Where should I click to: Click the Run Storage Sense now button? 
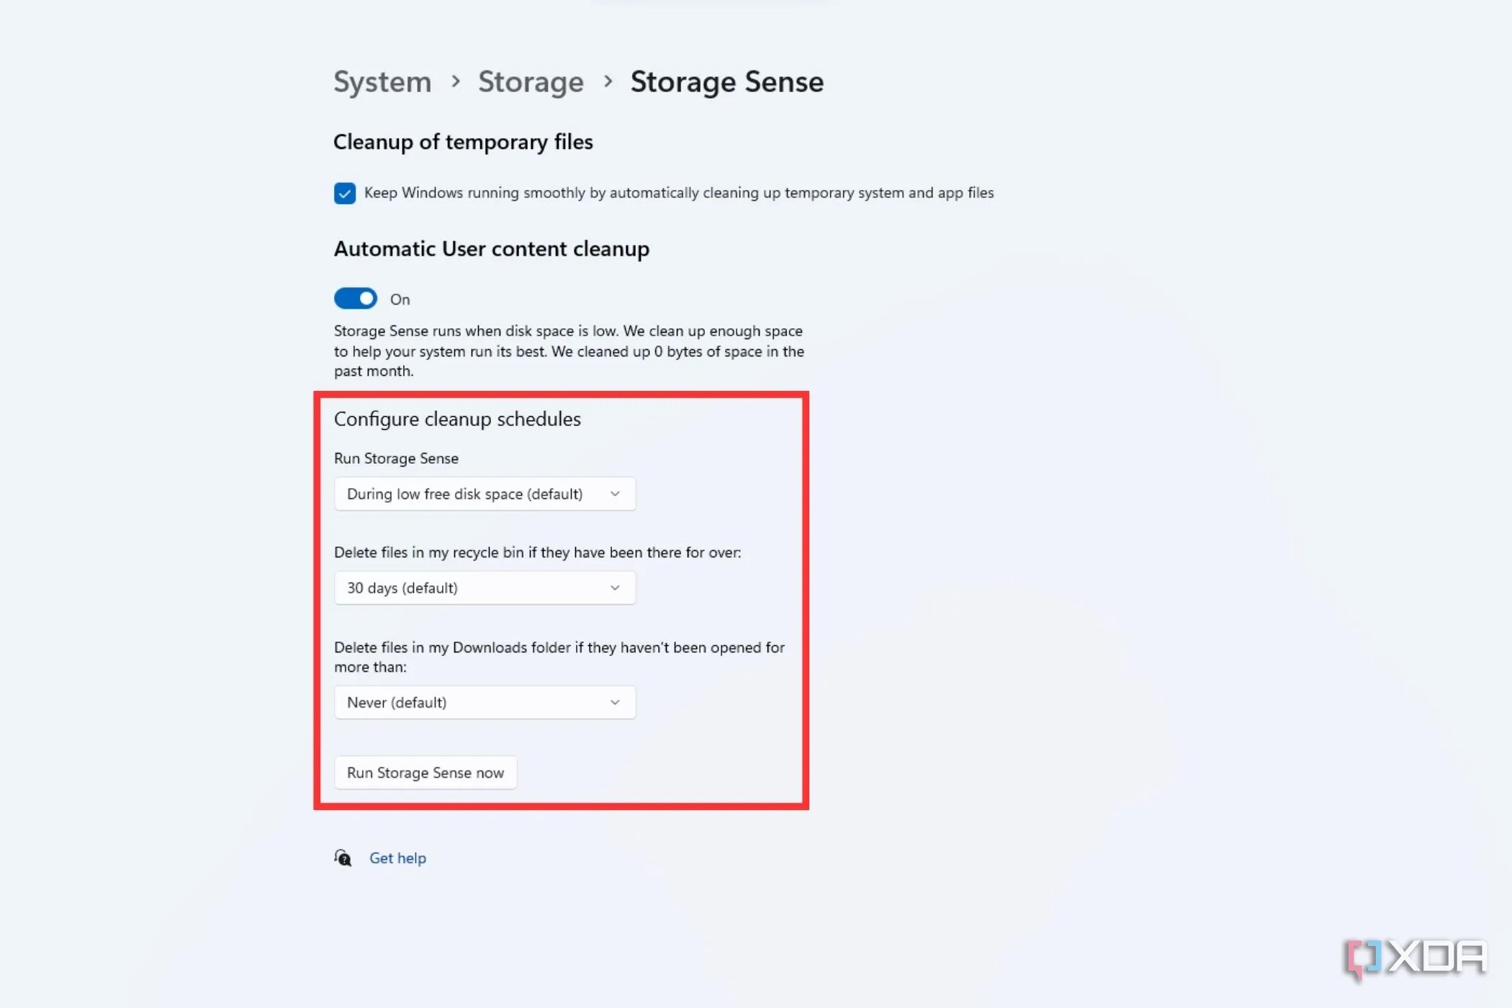(x=426, y=772)
